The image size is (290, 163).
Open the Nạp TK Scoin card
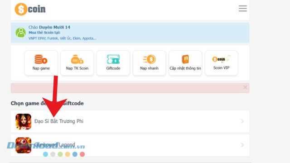(77, 63)
